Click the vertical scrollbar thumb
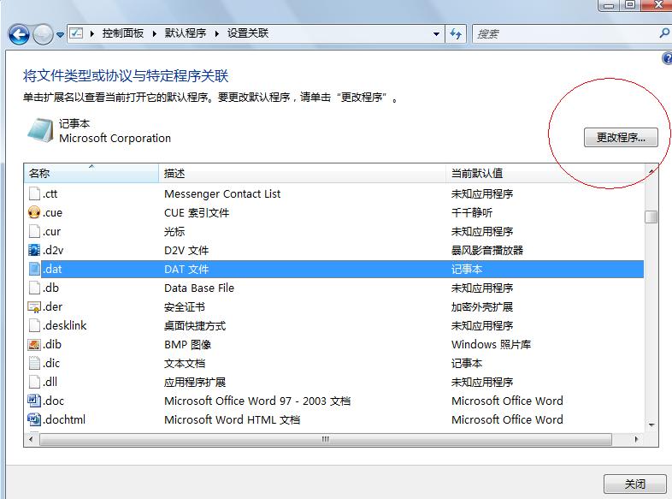This screenshot has height=499, width=672. [651, 217]
